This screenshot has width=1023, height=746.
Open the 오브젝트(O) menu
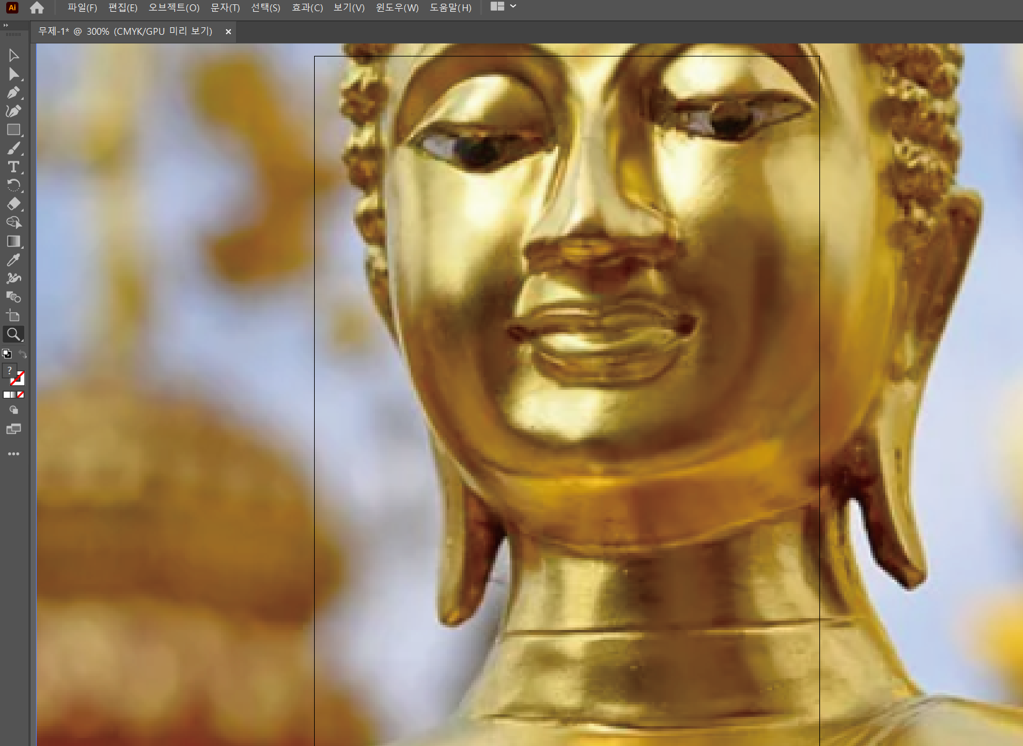coord(174,8)
